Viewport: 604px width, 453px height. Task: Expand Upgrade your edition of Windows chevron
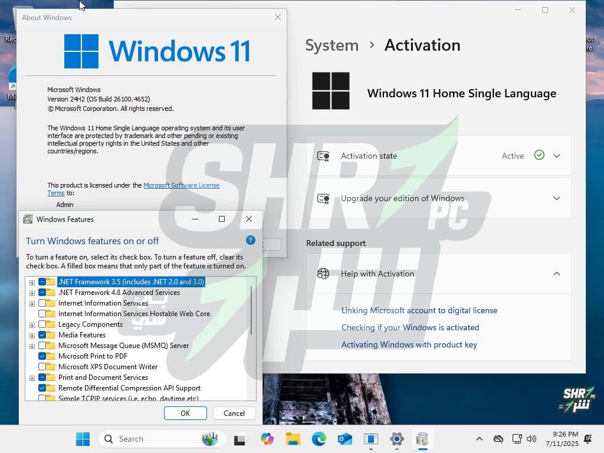557,198
